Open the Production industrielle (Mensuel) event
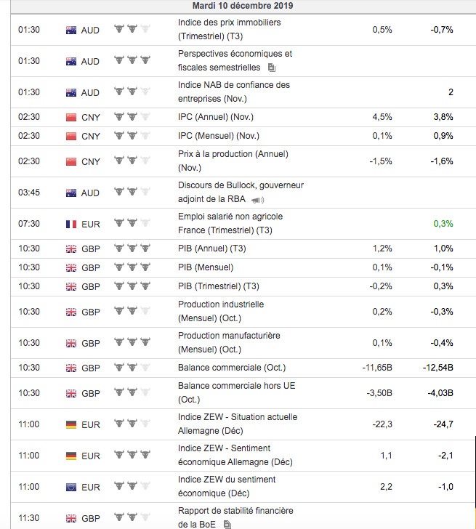The image size is (476, 529). pyautogui.click(x=220, y=311)
